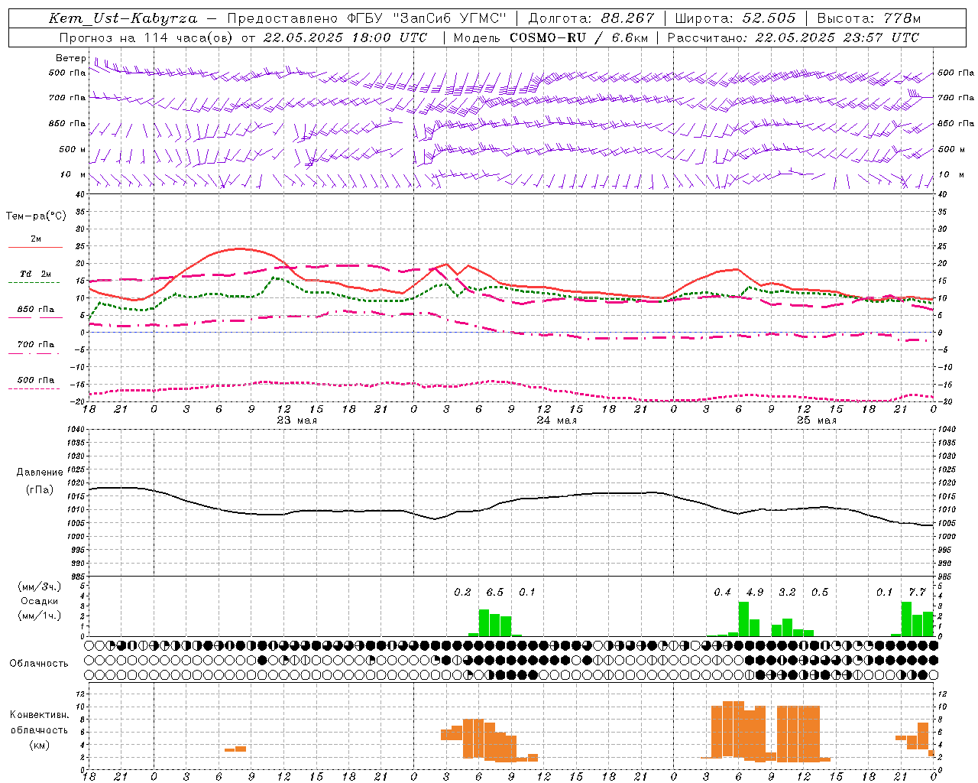
Task: Click the 'Осадки' precipitation section label
Action: (x=40, y=601)
